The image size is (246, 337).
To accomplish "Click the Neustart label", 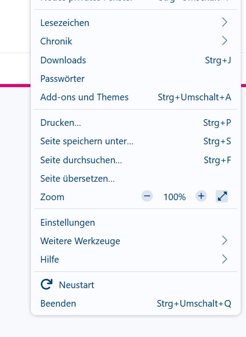I will [77, 285].
